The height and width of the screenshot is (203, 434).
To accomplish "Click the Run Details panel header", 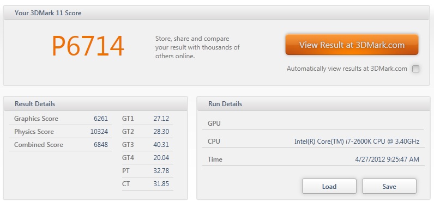I will (314, 104).
